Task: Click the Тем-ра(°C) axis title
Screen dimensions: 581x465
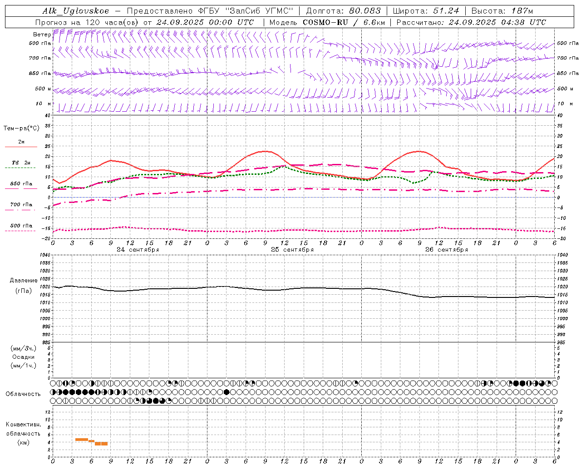Action: pyautogui.click(x=21, y=129)
